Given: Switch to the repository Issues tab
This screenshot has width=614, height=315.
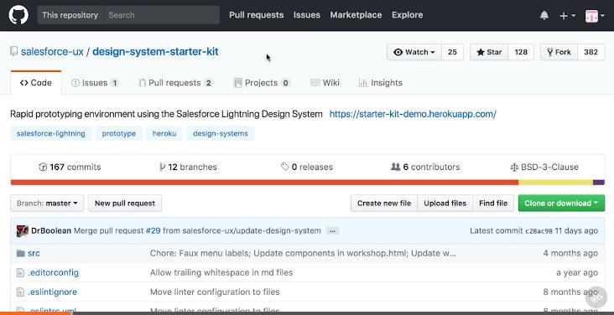Looking at the screenshot, I should click(95, 83).
